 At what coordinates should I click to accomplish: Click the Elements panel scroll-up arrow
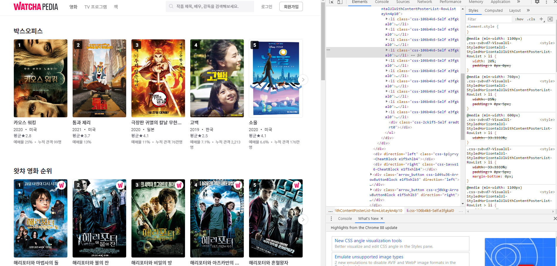pyautogui.click(x=463, y=9)
